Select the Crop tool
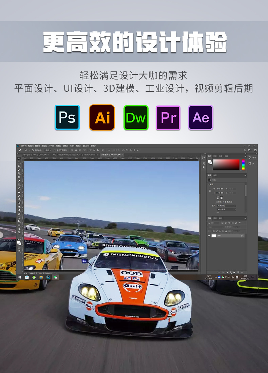Screen dimensions: 268x373 pos(19,173)
